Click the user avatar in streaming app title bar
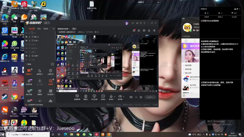 tap(127, 23)
